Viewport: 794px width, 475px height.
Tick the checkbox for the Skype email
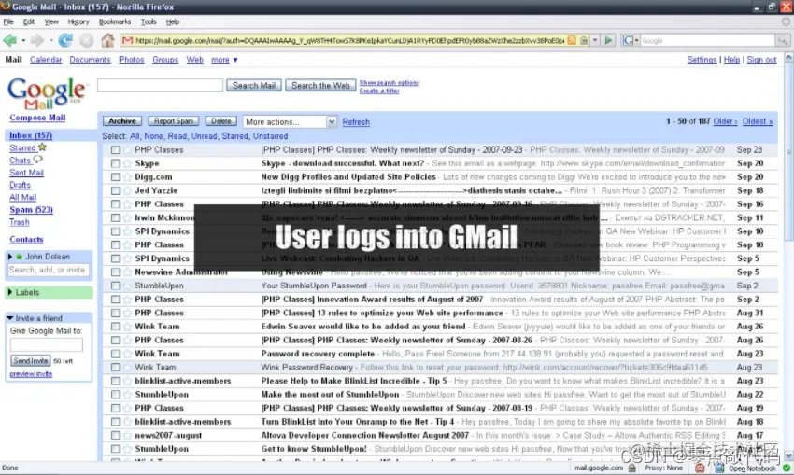coord(116,163)
